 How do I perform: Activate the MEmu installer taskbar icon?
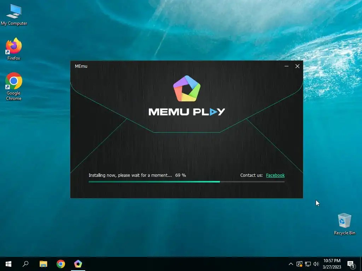78,264
